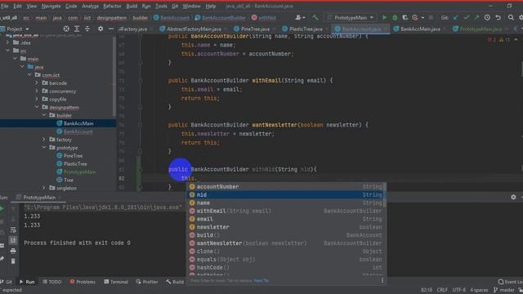Open the PrototypeMain file in the project tree

(79, 172)
